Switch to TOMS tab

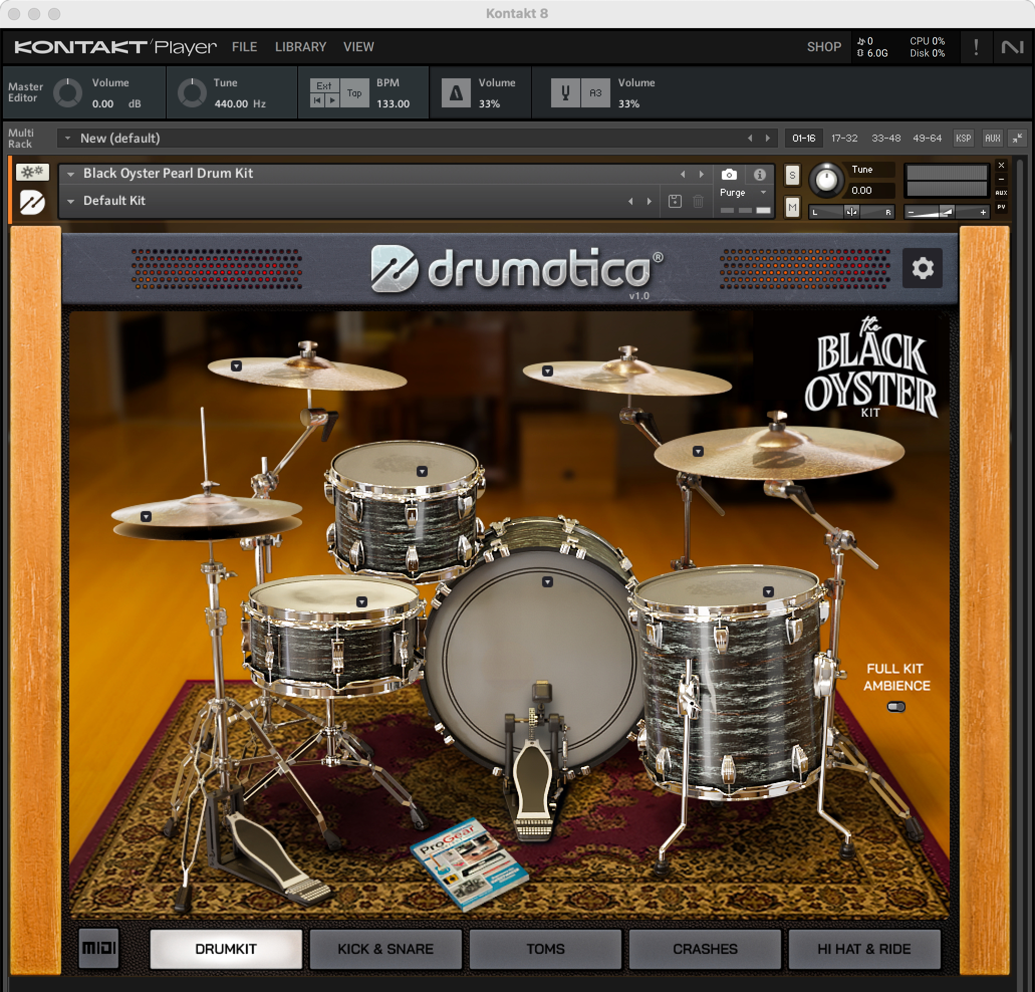pos(546,949)
